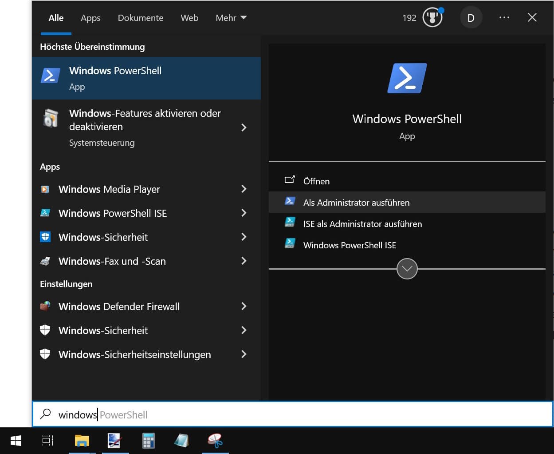Expand arrow of Windows-Sicherheit under Einstellungen
Image resolution: width=554 pixels, height=454 pixels.
click(244, 330)
